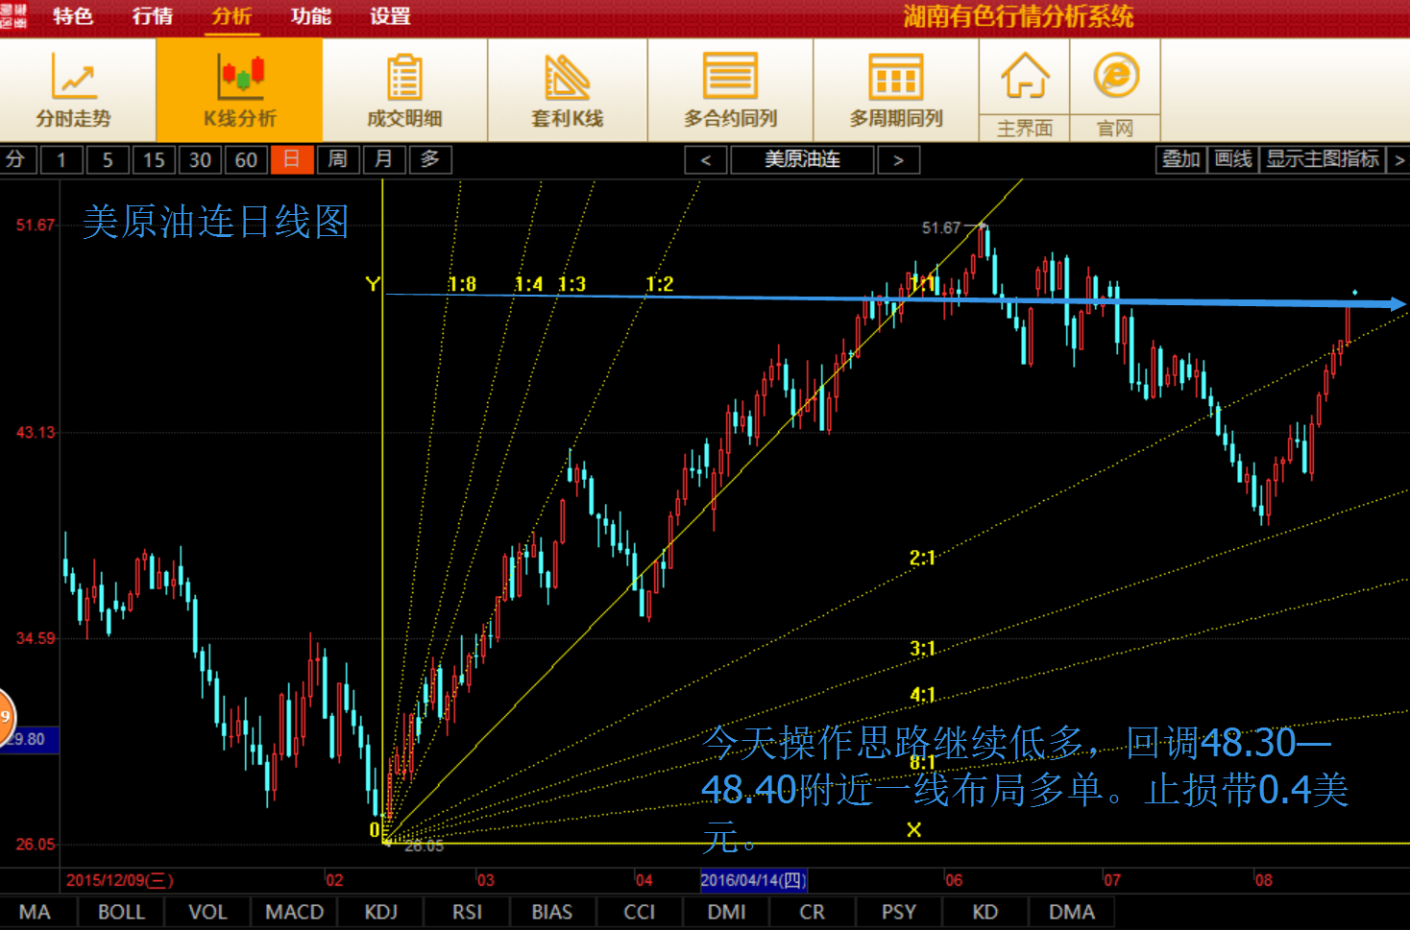This screenshot has height=930, width=1410.
Task: Click 显示主图指标 button
Action: (1323, 159)
